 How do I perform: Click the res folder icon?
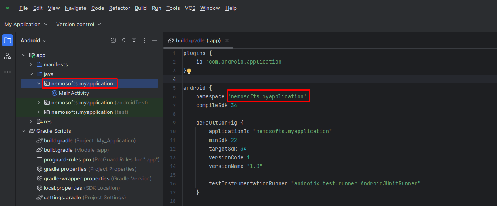coord(40,121)
